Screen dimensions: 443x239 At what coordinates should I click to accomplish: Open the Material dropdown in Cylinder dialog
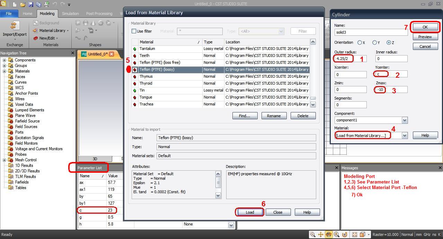[404, 136]
